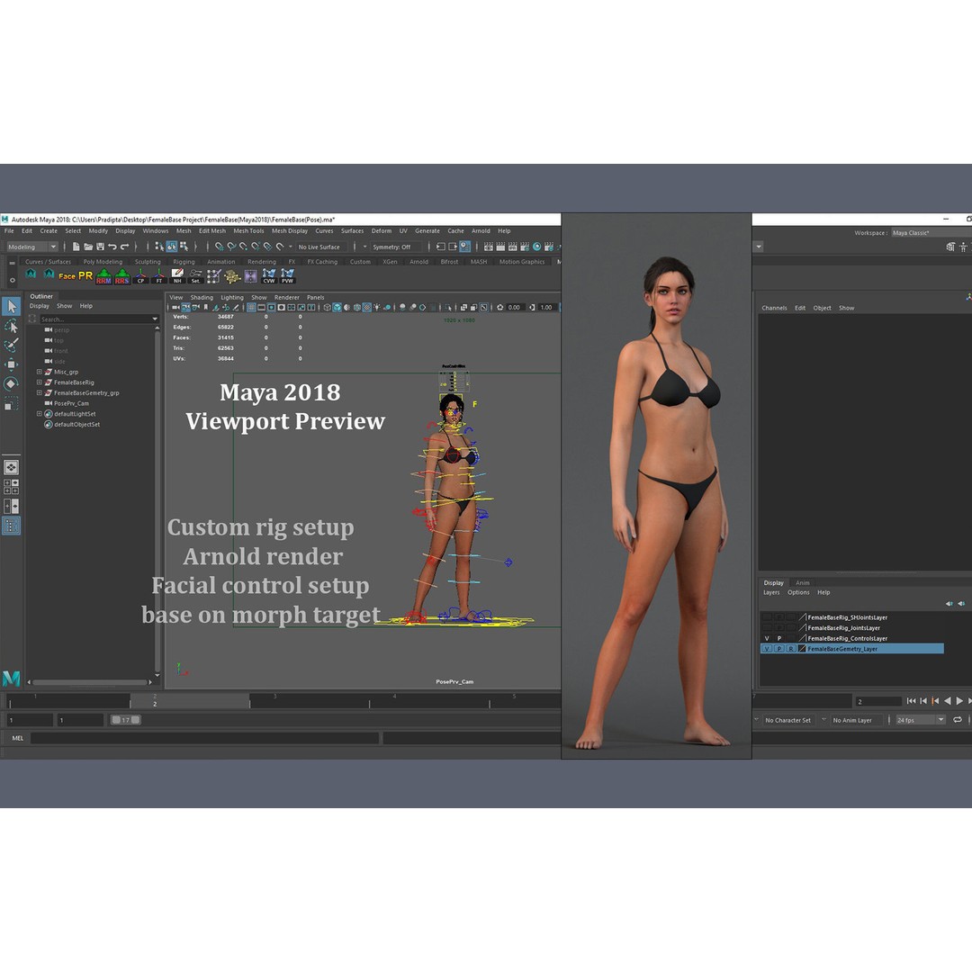Viewport: 972px width, 972px height.
Task: Expand the Misc_grp node
Action: (x=39, y=372)
